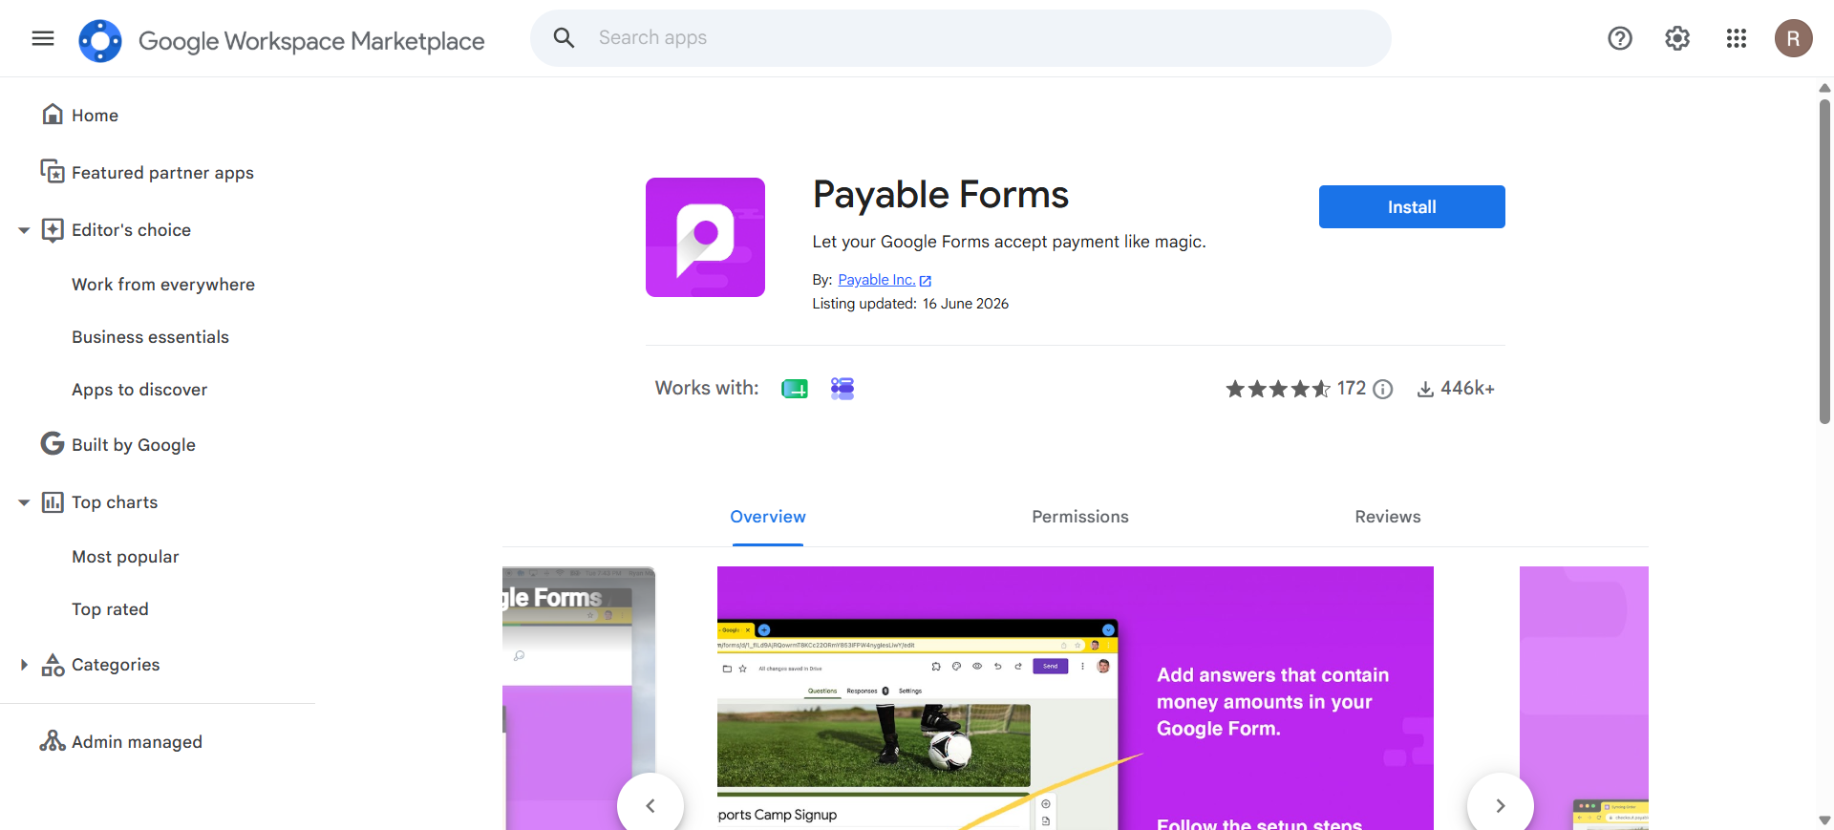This screenshot has height=830, width=1834.
Task: Open the Payable Inc. developer link
Action: point(876,280)
